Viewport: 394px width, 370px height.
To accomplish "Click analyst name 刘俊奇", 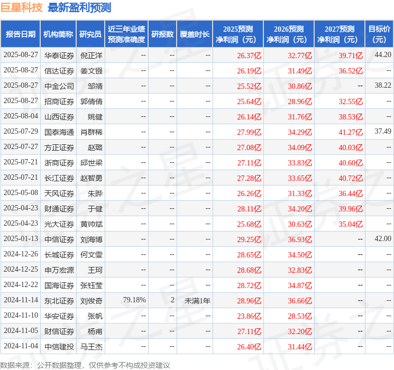I will tap(91, 301).
